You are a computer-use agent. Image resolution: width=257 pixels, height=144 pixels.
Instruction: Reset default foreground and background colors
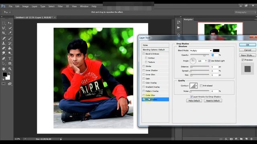(3, 79)
